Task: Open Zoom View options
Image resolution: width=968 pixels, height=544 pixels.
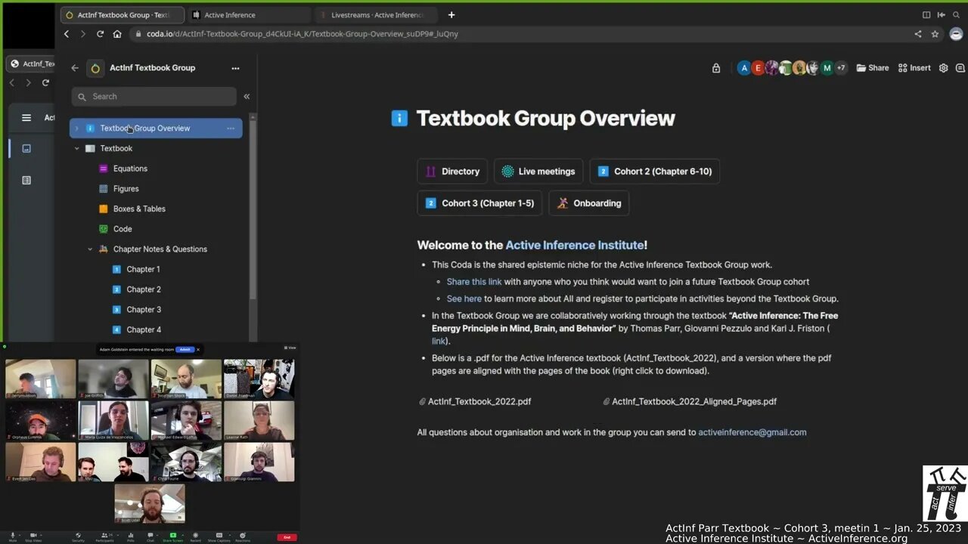Action: [290, 348]
